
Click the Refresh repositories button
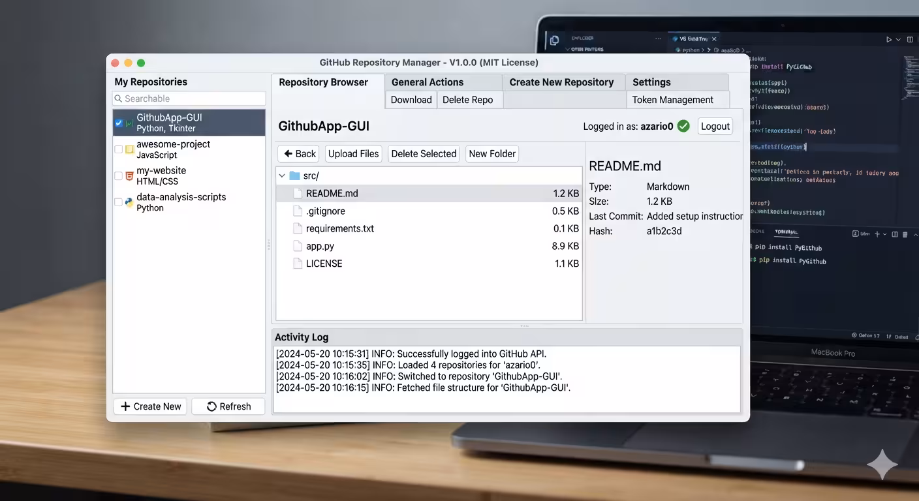228,406
